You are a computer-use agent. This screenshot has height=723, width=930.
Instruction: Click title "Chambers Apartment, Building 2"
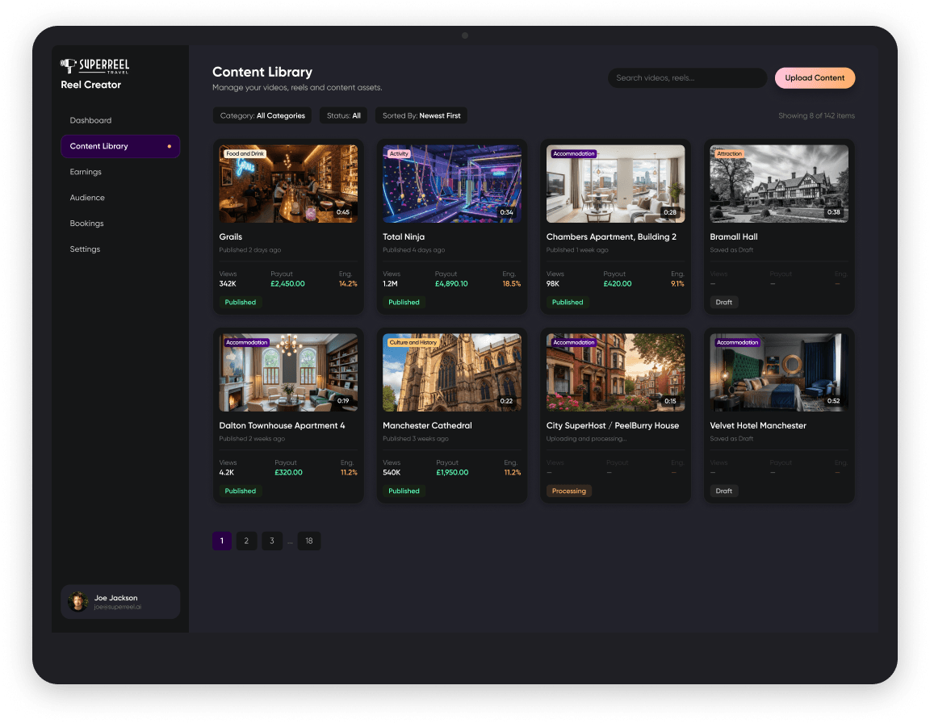pos(611,236)
